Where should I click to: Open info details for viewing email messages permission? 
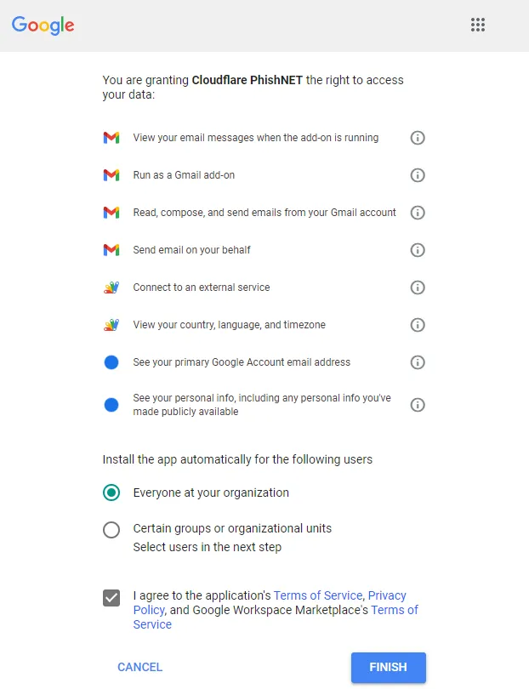(418, 137)
